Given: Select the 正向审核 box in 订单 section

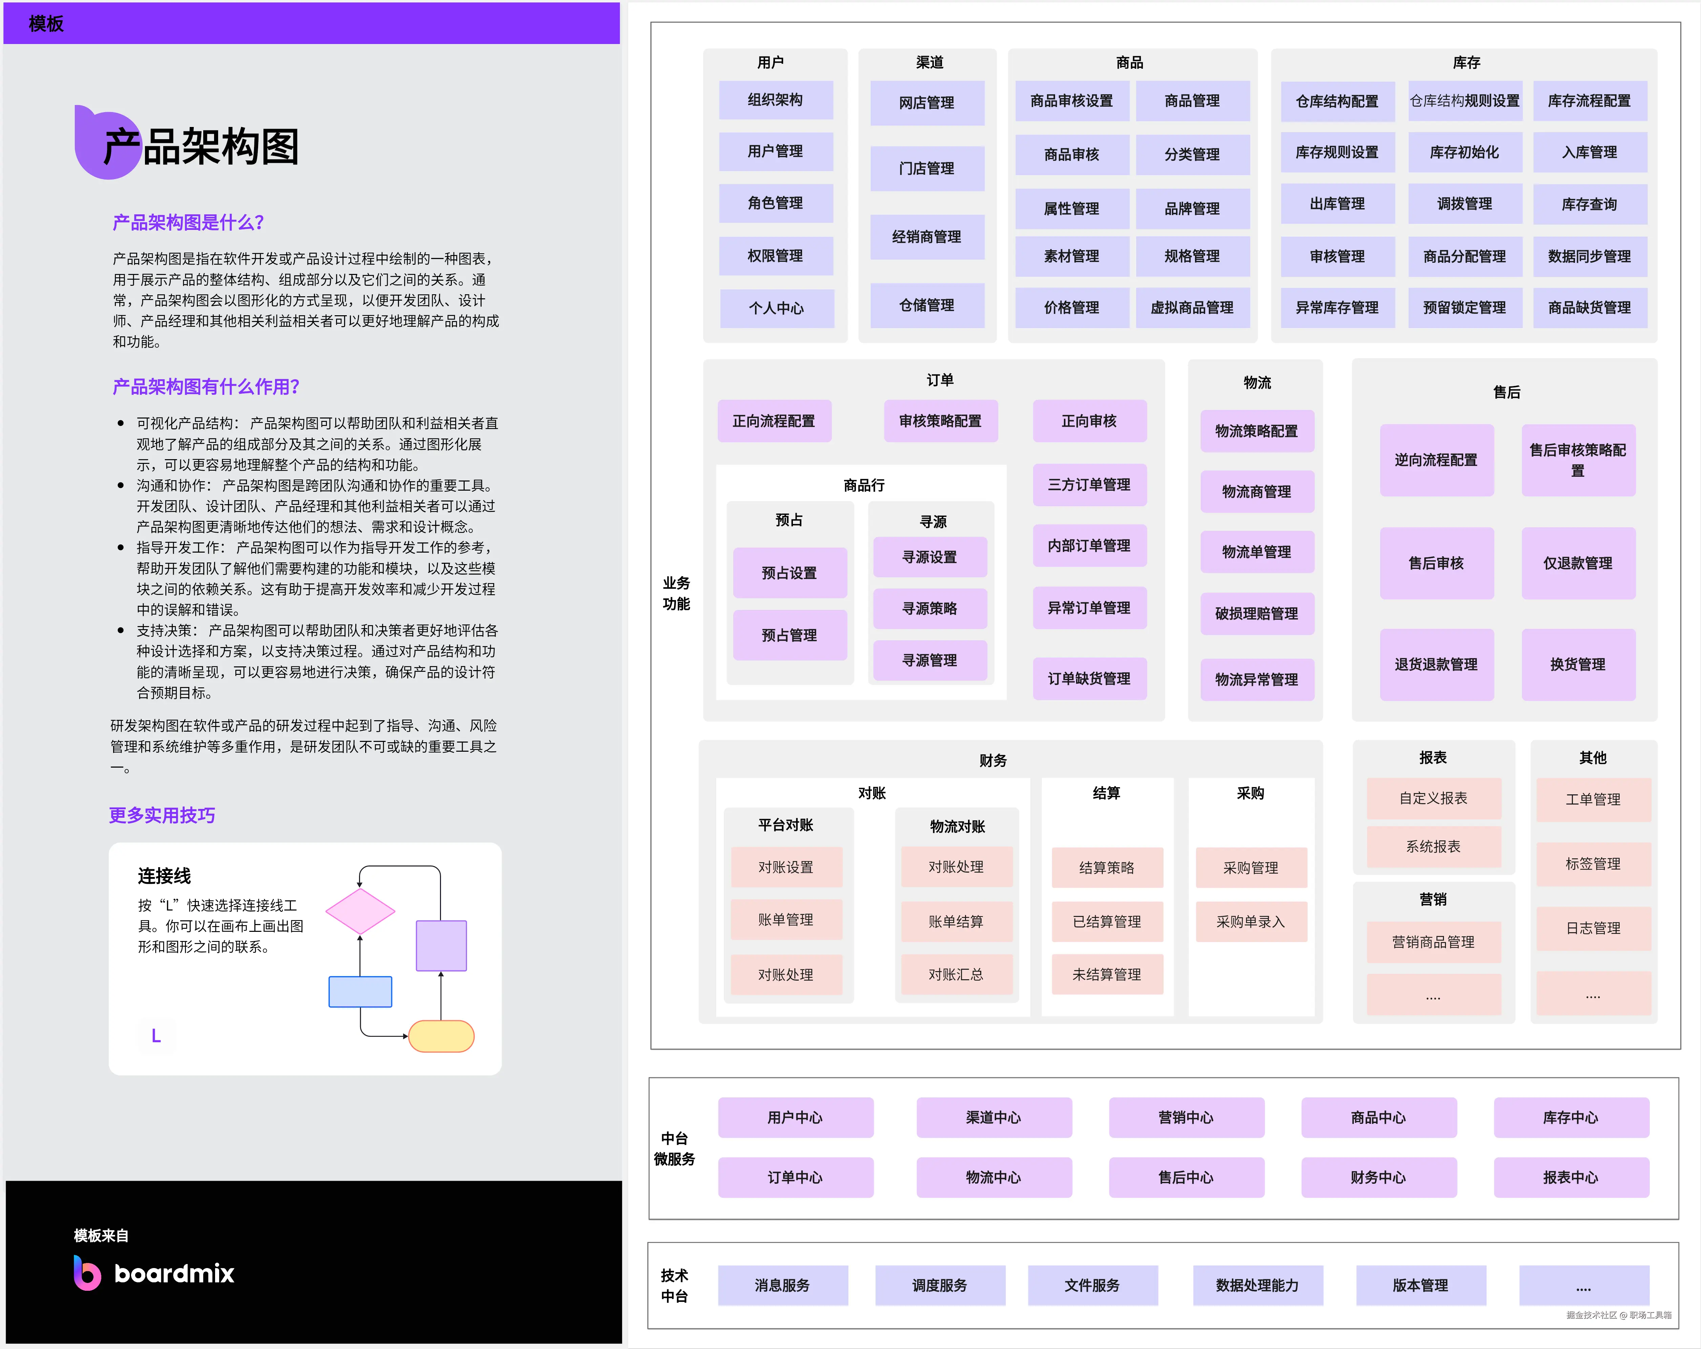Looking at the screenshot, I should [1090, 421].
